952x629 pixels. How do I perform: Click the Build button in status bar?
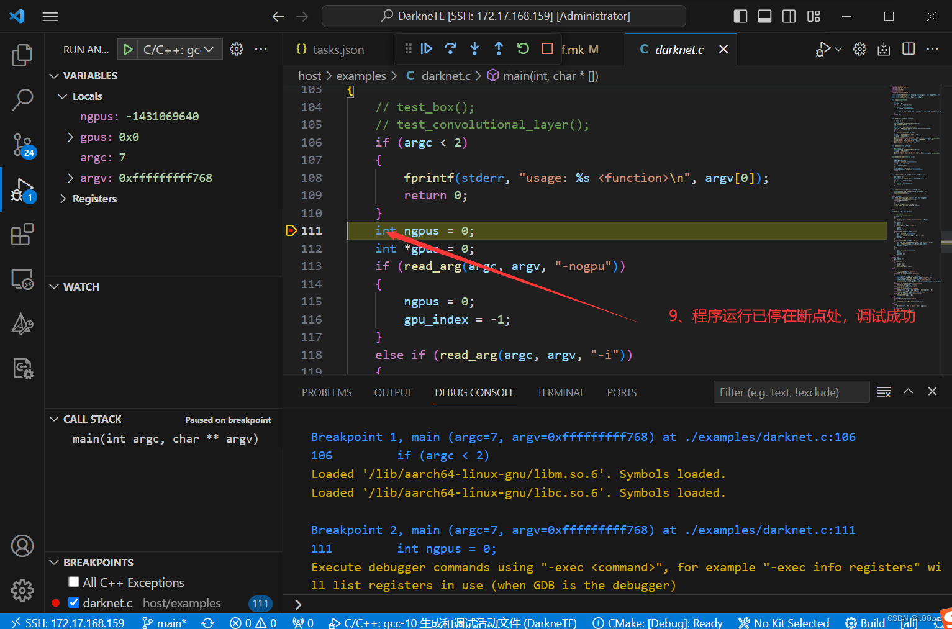[x=865, y=622]
